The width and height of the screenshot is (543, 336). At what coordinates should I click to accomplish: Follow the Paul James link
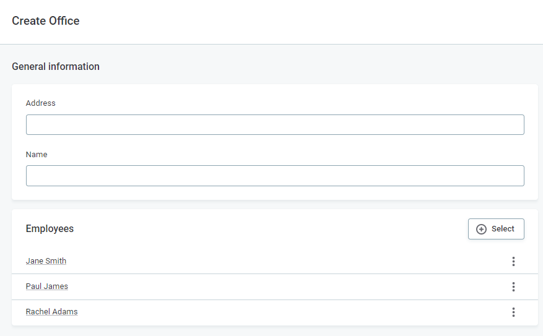click(47, 286)
